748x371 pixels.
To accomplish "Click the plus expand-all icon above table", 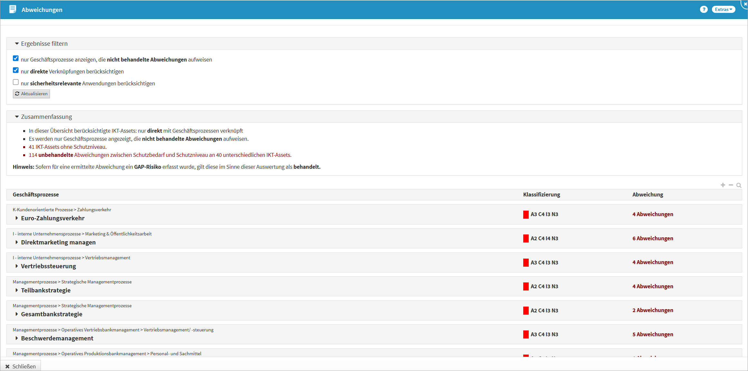I will [723, 185].
